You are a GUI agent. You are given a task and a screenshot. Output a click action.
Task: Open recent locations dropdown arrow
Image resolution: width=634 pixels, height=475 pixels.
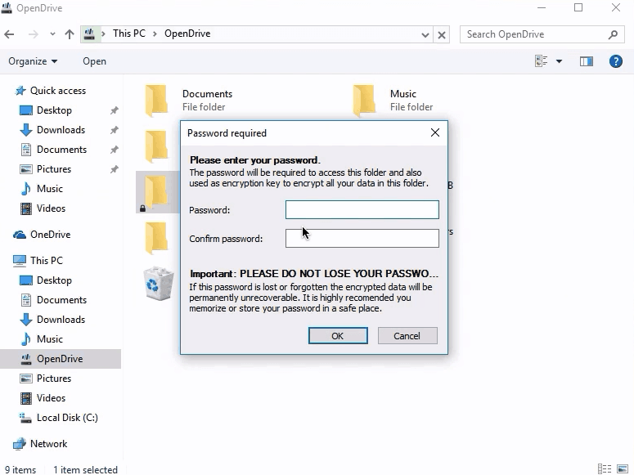pyautogui.click(x=52, y=34)
